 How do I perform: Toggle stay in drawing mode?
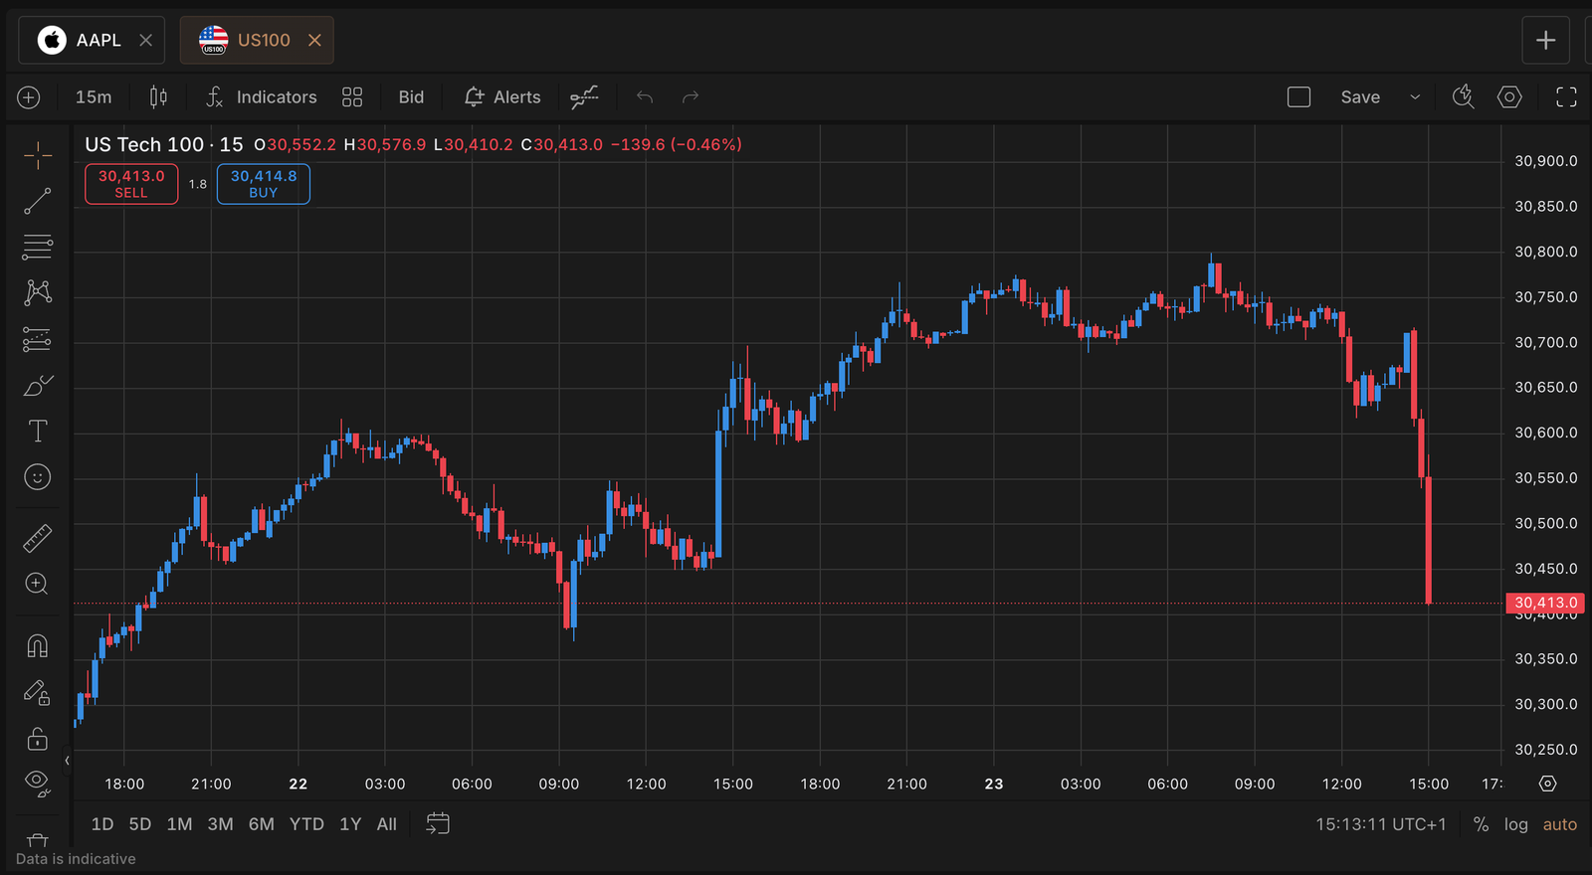(38, 692)
